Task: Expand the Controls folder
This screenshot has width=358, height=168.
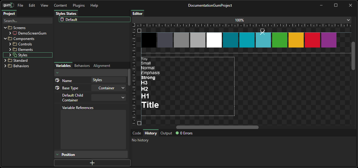Action: point(10,44)
